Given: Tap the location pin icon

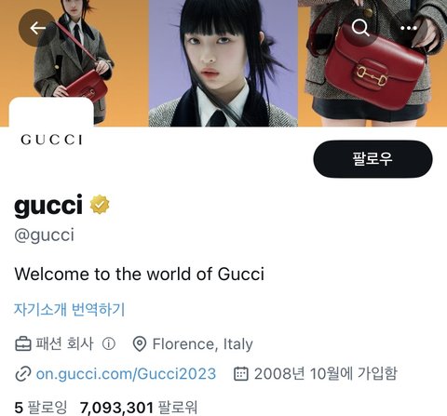Looking at the screenshot, I should click(140, 344).
